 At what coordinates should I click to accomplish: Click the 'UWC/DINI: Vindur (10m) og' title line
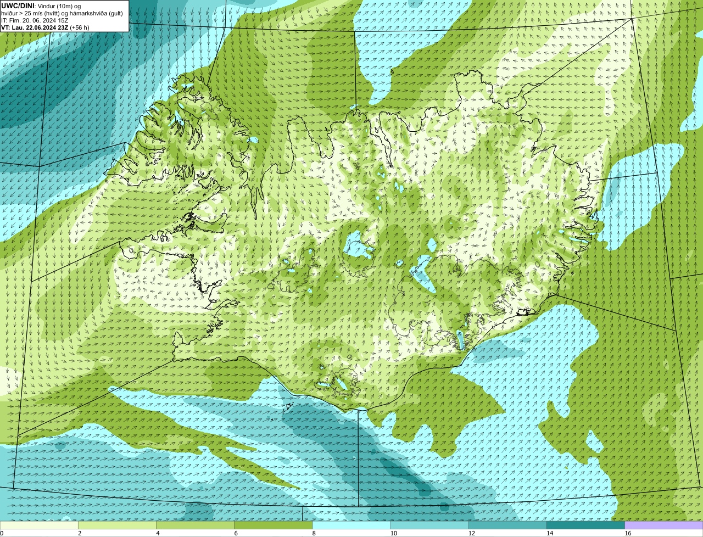(41, 5)
